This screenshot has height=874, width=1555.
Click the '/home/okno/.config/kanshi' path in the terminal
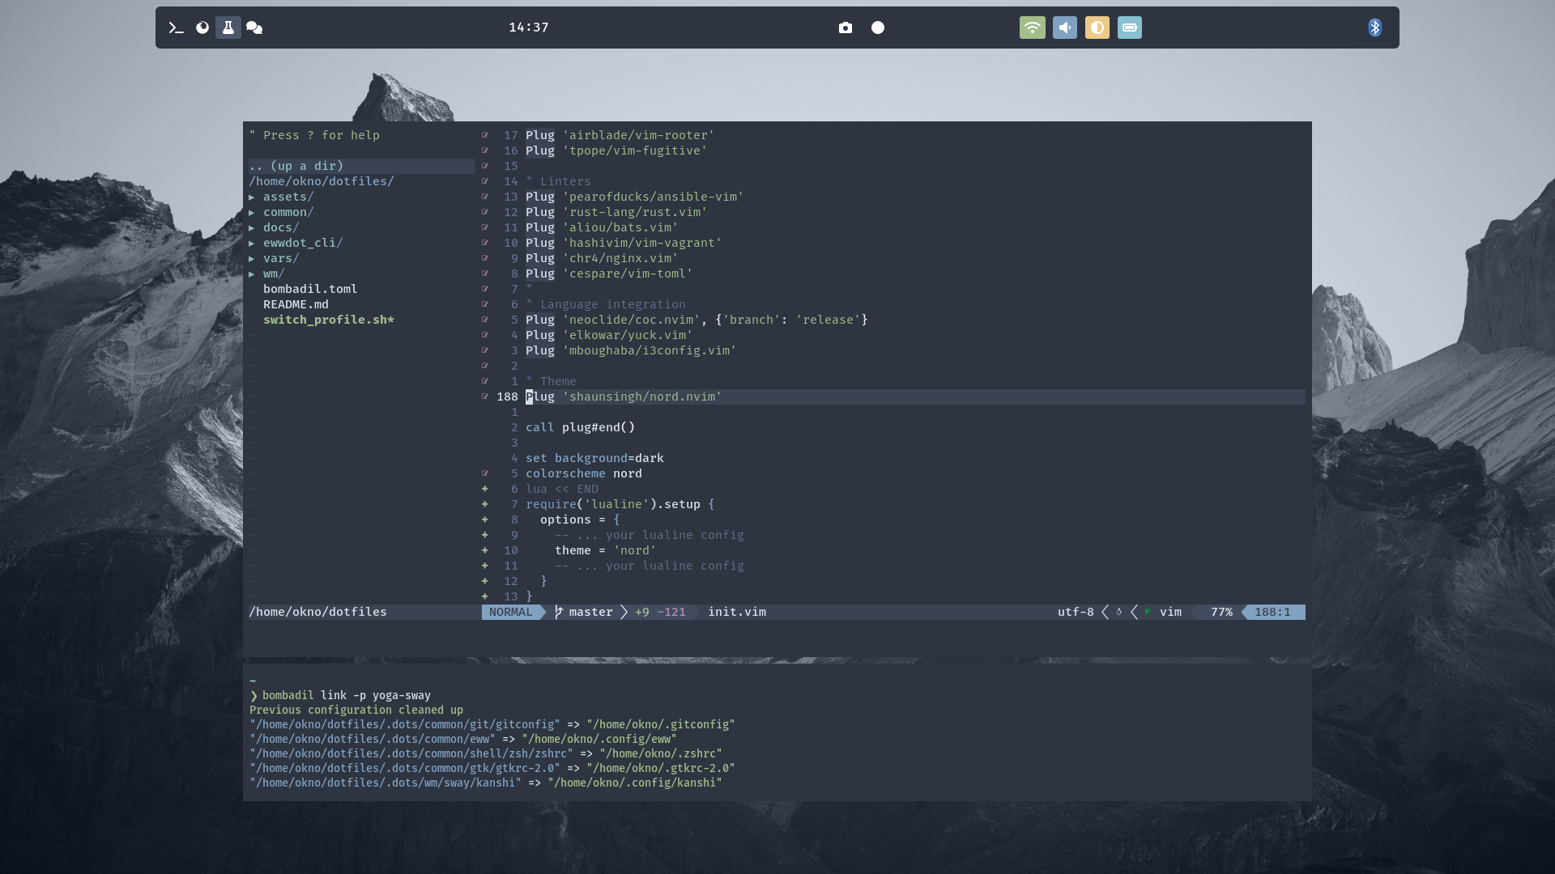click(x=635, y=783)
